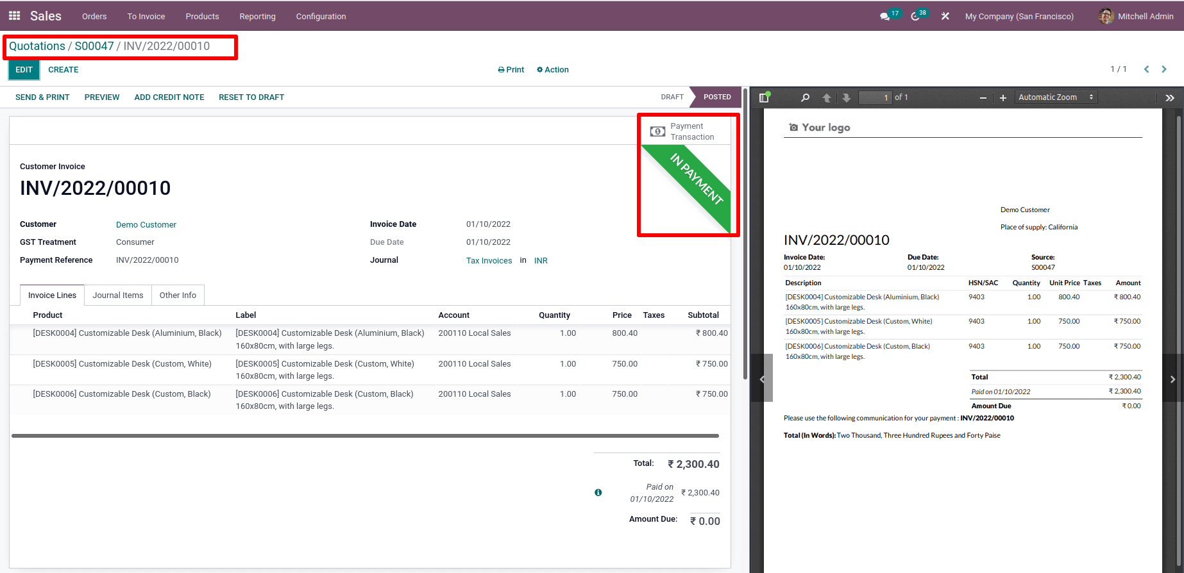Click the debug tools cross icon in navbar

[x=945, y=16]
